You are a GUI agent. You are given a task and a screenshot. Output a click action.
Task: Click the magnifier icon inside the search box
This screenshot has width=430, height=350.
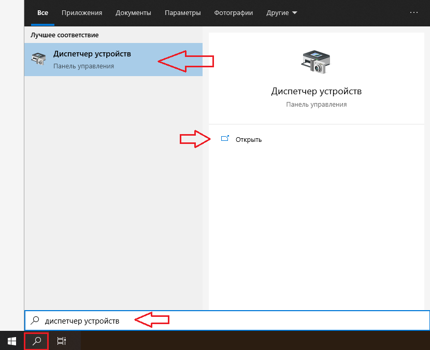click(35, 320)
